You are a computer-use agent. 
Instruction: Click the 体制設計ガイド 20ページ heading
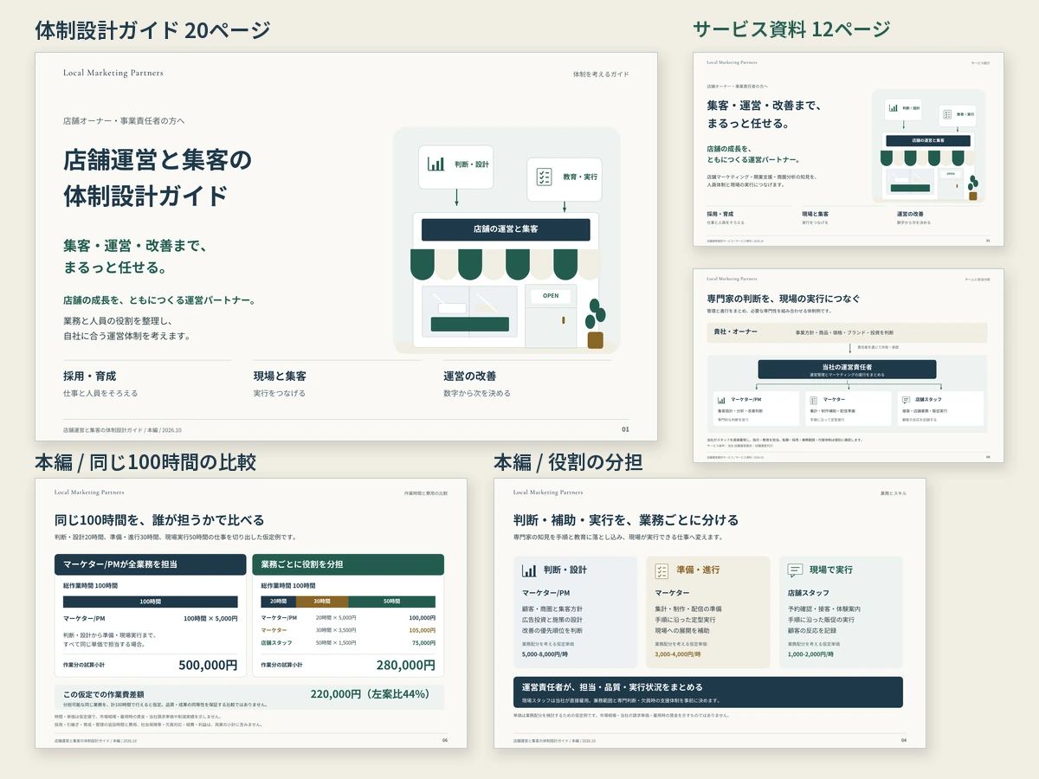click(152, 30)
